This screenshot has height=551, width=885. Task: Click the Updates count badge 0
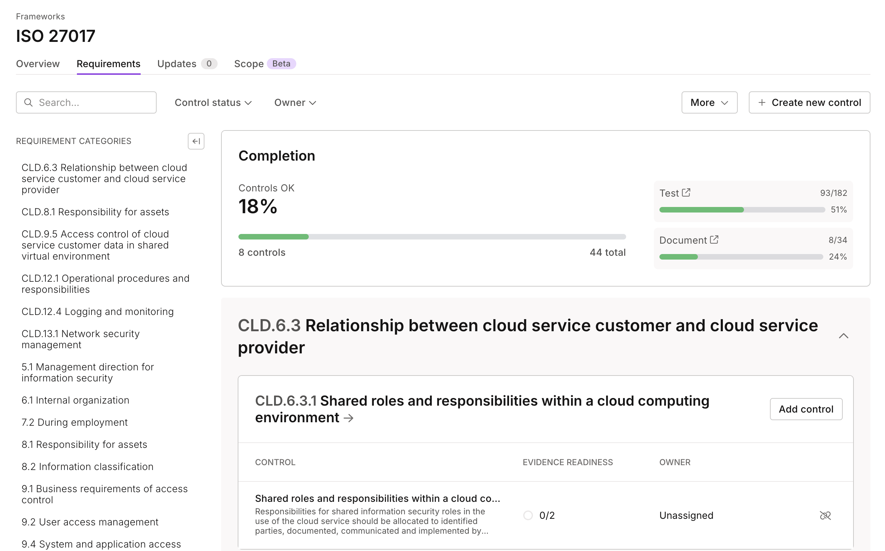209,64
